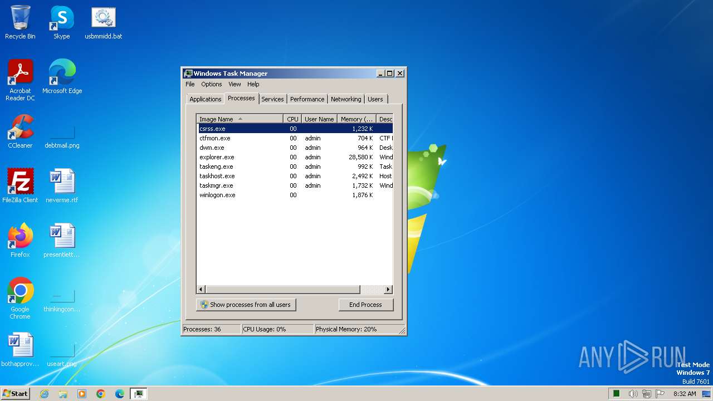Launch Skype from the desktop
The height and width of the screenshot is (401, 713).
pyautogui.click(x=61, y=22)
